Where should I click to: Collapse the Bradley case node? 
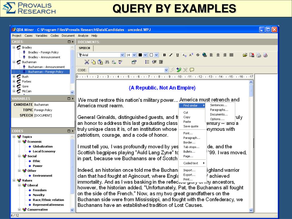click(14, 48)
